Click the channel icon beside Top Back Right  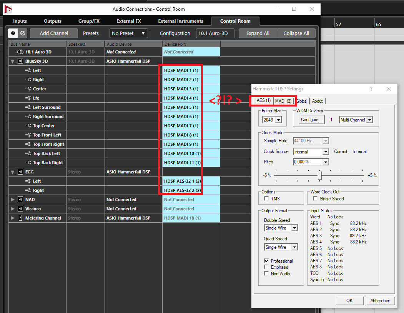click(28, 163)
